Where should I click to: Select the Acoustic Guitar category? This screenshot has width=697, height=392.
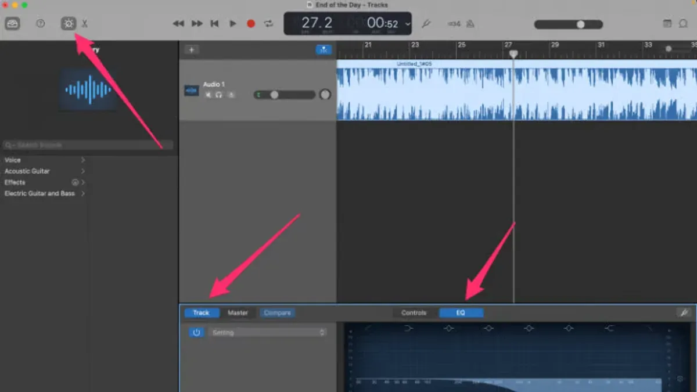[x=27, y=171]
